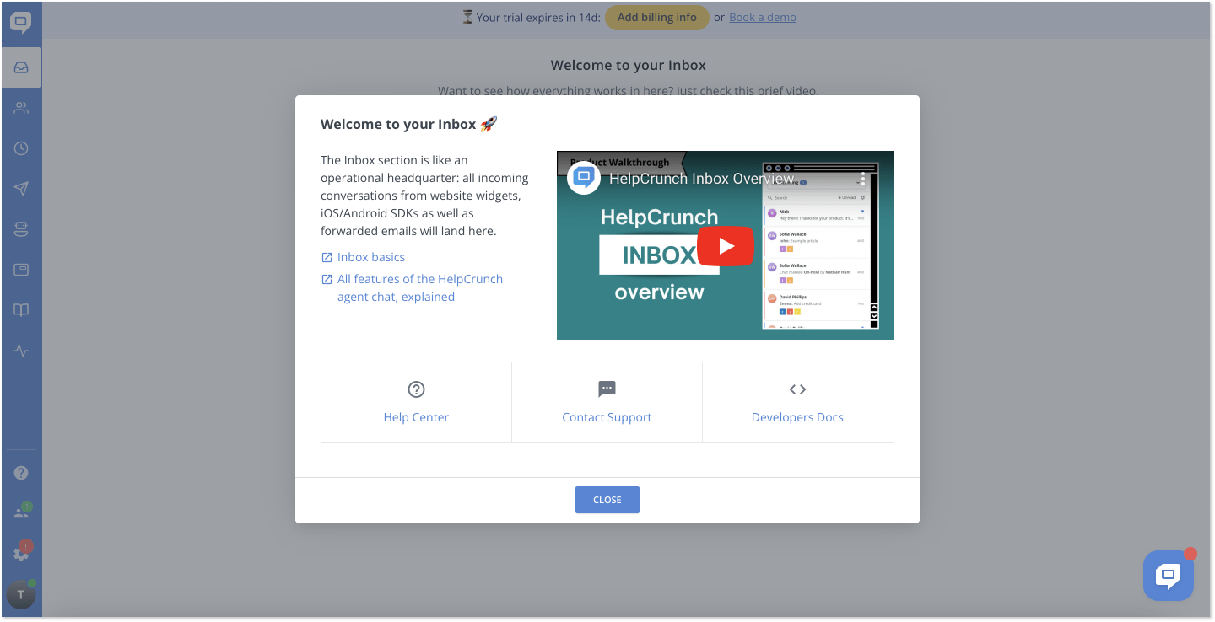
Task: Open the clock history sidebar icon
Action: coord(21,148)
